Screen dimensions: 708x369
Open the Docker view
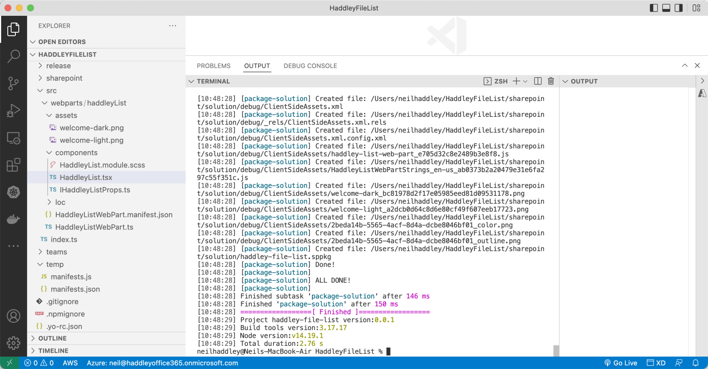(13, 219)
